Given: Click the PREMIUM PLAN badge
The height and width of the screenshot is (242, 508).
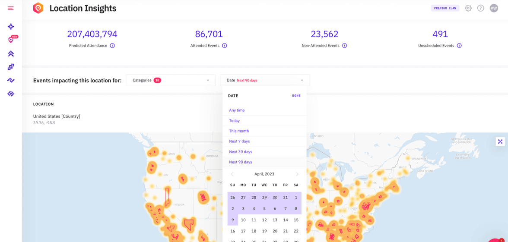Looking at the screenshot, I should click(x=445, y=8).
